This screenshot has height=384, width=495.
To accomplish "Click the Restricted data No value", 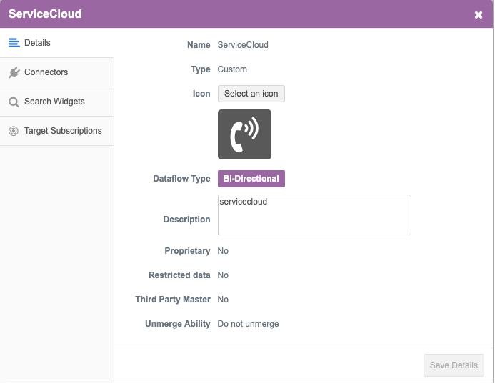I will (x=223, y=275).
